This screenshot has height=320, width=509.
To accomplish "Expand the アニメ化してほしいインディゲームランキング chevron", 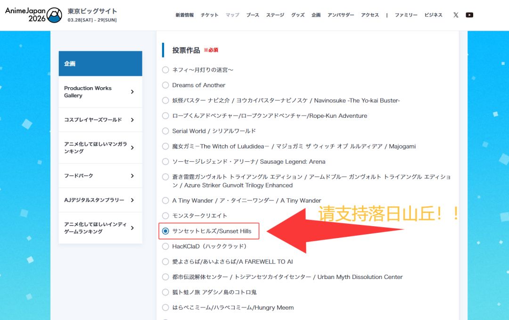I will click(132, 228).
